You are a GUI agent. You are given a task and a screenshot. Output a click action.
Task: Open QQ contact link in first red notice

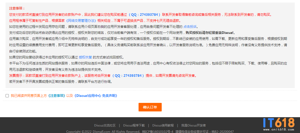click(144, 15)
